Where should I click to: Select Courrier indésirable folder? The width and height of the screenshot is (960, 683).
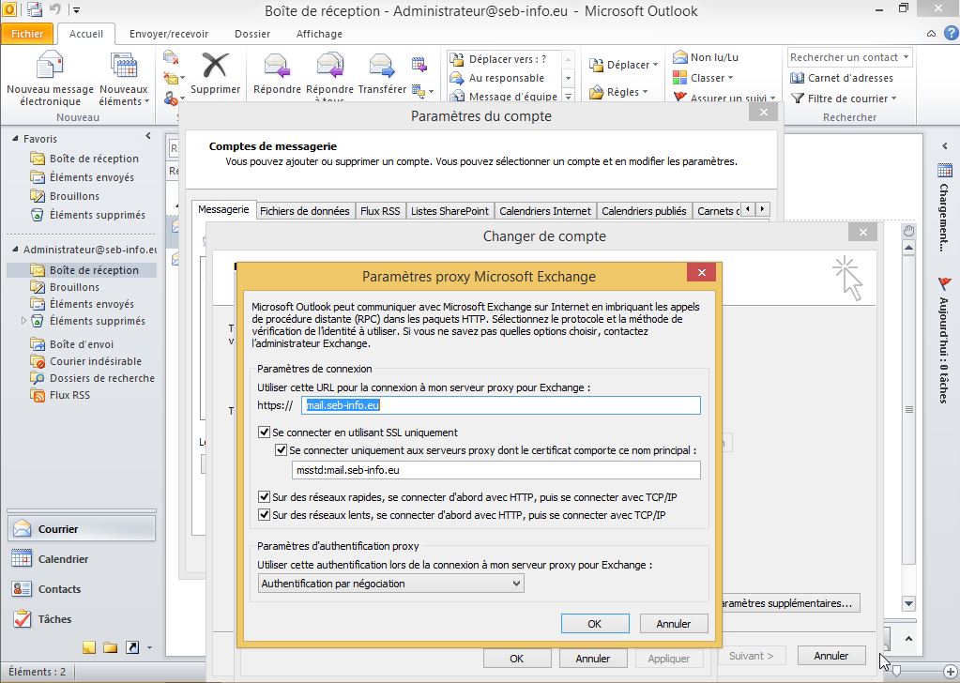pos(95,361)
